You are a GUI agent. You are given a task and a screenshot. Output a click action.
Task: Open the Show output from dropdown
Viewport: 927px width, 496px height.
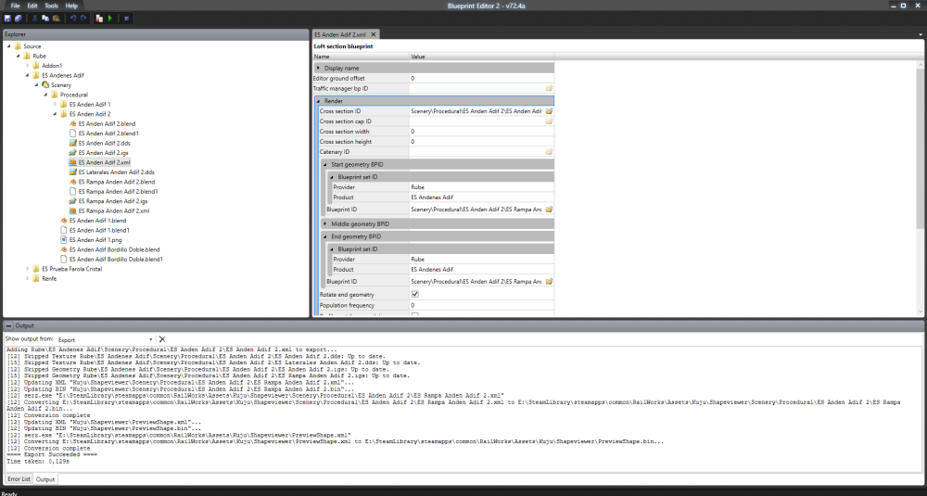(x=151, y=339)
